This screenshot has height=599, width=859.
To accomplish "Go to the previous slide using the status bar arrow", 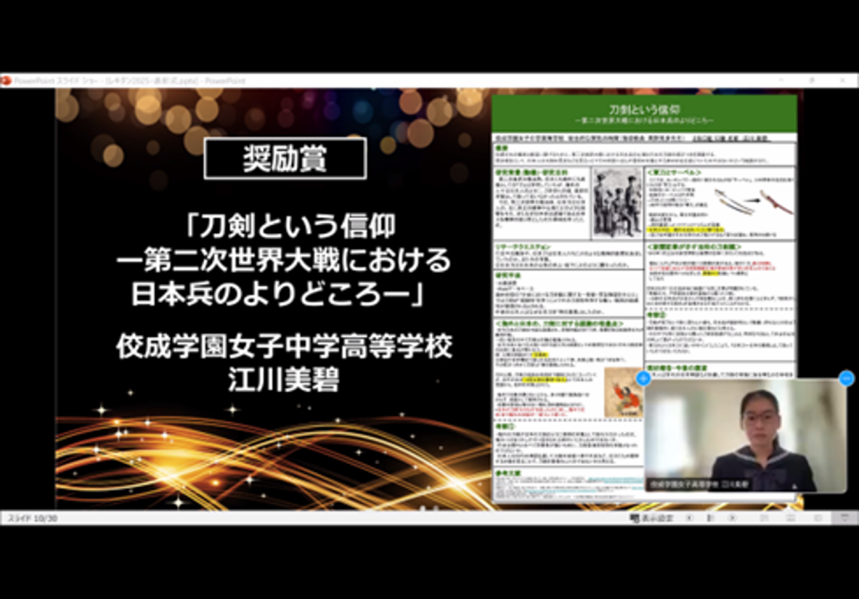I will (x=690, y=518).
